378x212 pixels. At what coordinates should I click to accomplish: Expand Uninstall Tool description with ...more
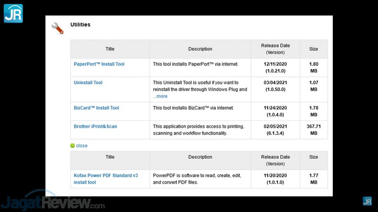(x=160, y=96)
